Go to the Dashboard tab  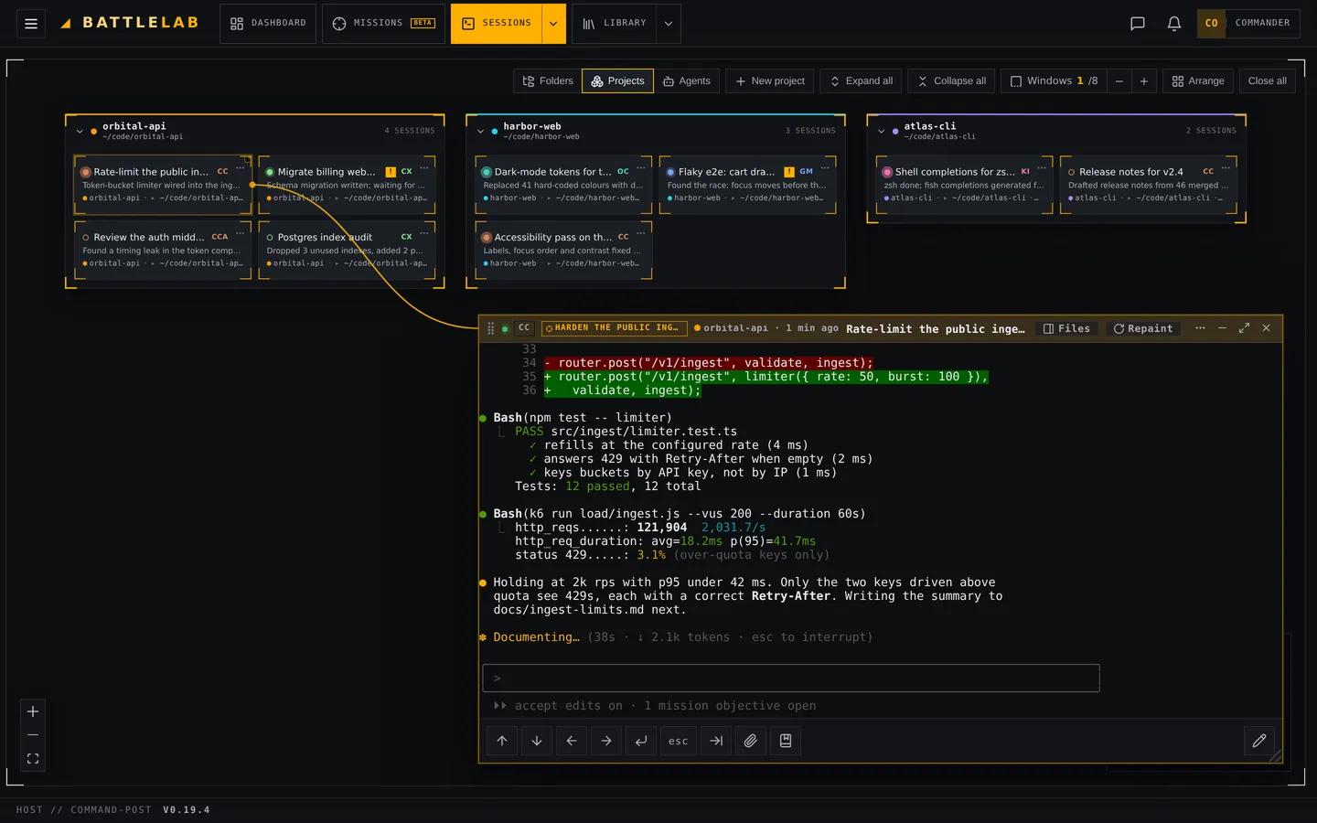click(x=268, y=24)
